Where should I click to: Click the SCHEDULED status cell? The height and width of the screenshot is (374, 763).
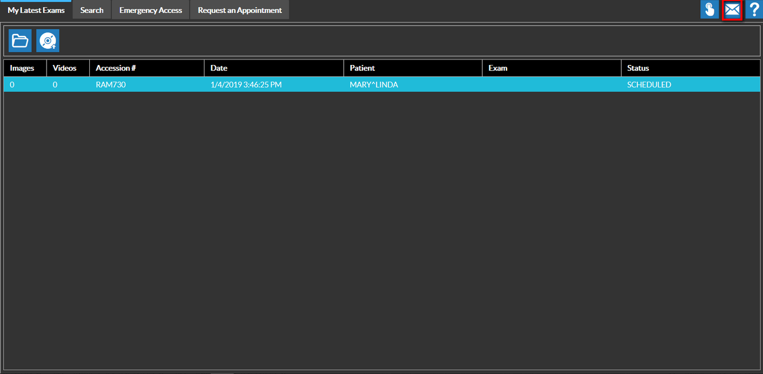point(649,85)
